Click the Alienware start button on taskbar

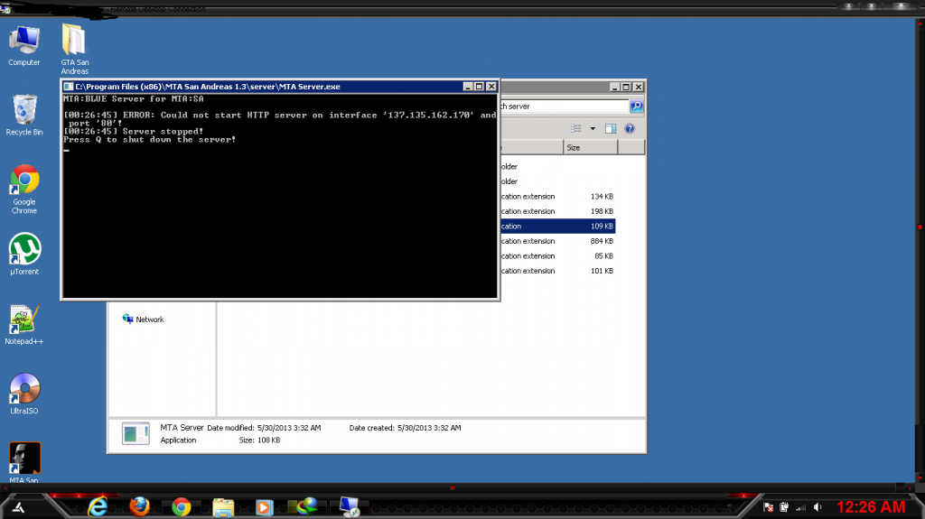17,507
